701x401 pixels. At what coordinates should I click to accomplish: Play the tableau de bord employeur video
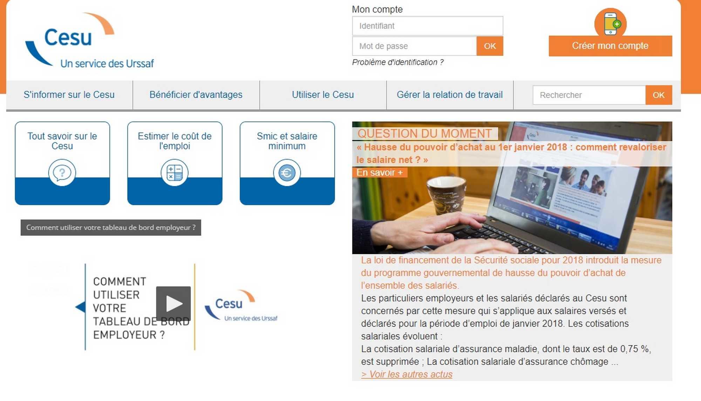click(x=173, y=303)
